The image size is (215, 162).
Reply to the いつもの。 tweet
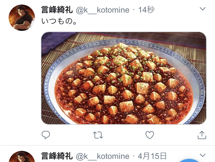pyautogui.click(x=46, y=135)
